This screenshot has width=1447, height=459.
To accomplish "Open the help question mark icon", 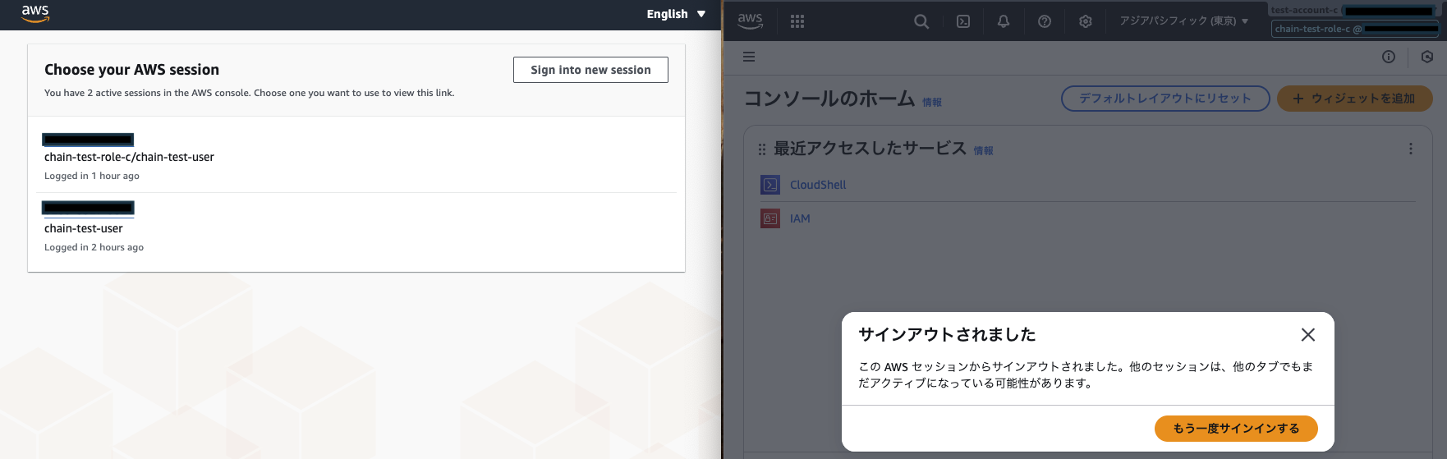I will (x=1045, y=21).
